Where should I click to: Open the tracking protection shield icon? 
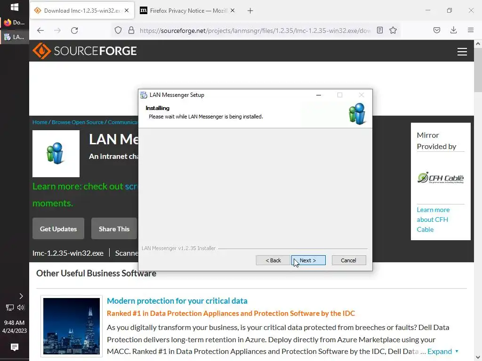[x=118, y=31]
